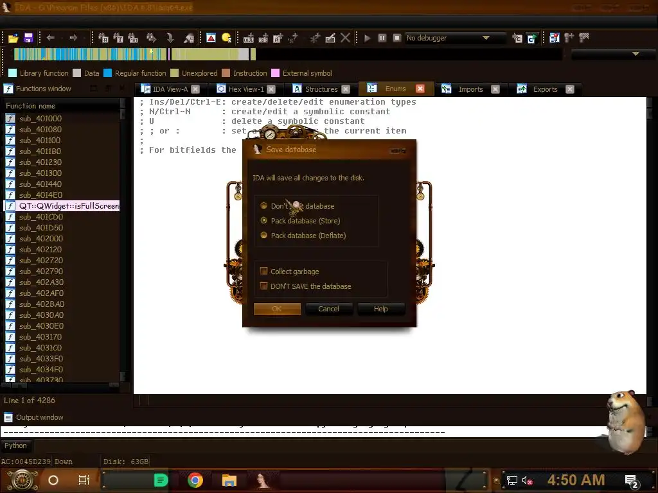Pause process with the pause icon
The width and height of the screenshot is (658, 493).
382,38
